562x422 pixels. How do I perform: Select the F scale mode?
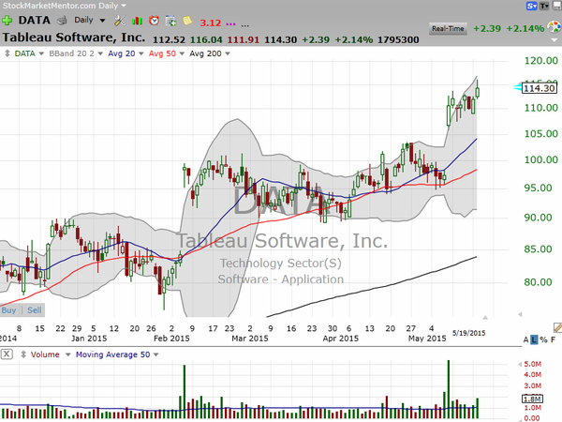553,339
